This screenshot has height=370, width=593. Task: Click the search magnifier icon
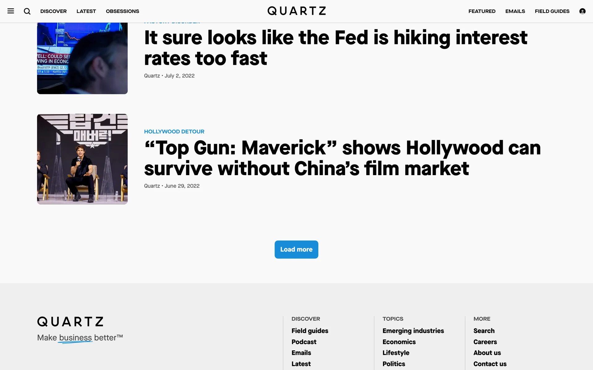27,11
